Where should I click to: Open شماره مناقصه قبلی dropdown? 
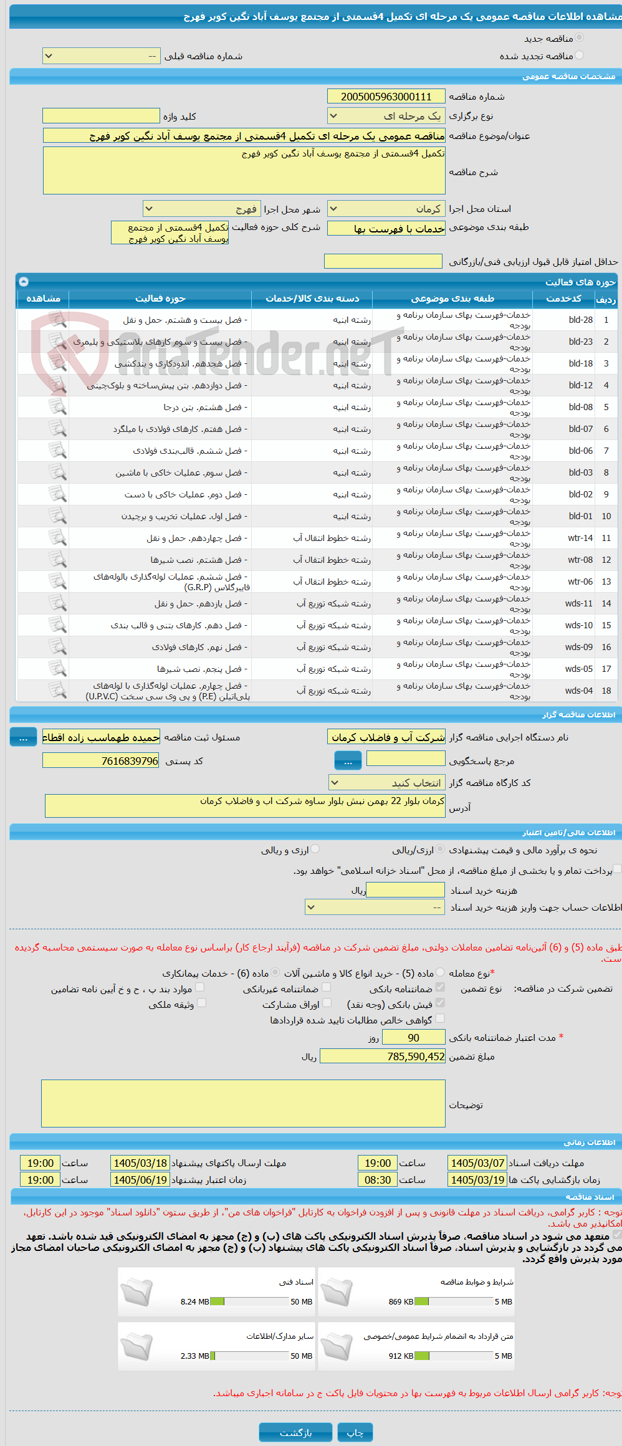pos(102,56)
